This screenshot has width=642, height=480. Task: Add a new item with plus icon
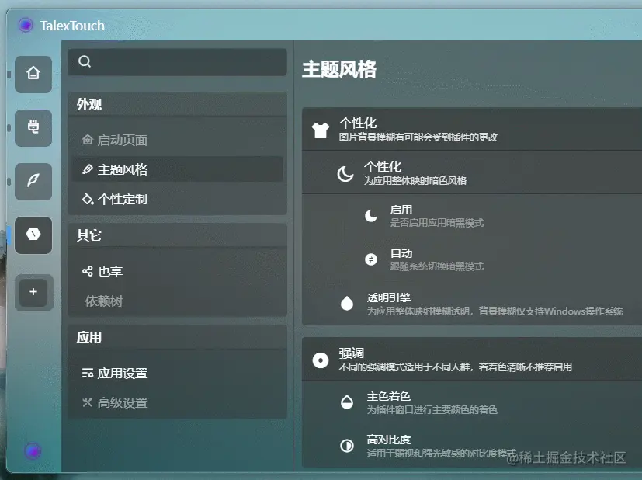tap(33, 292)
